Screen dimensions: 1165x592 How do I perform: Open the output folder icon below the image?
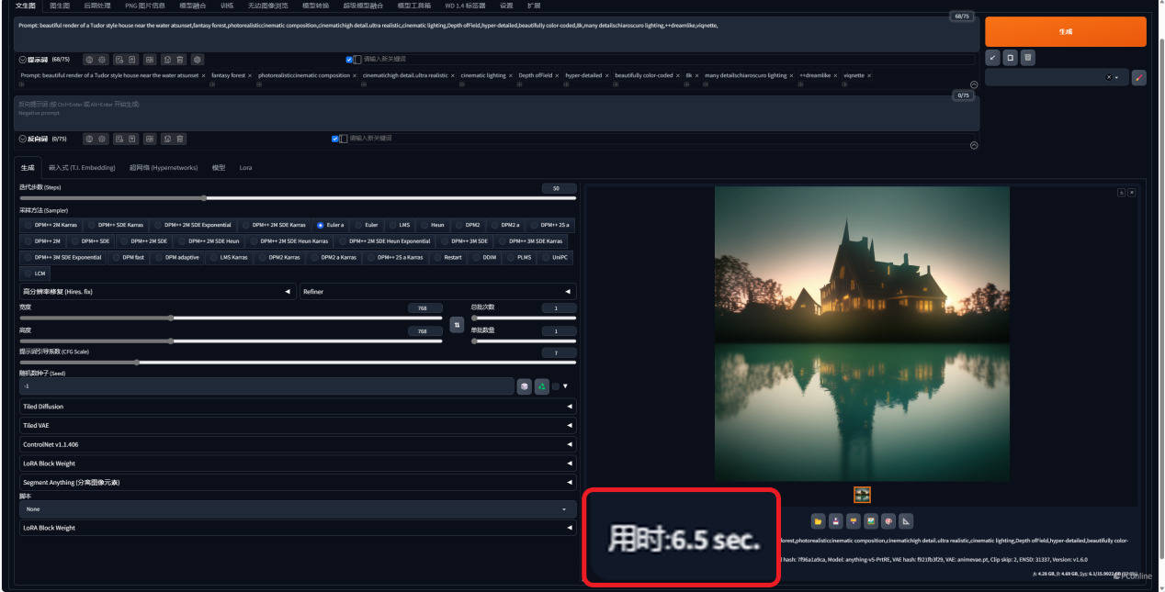[818, 521]
